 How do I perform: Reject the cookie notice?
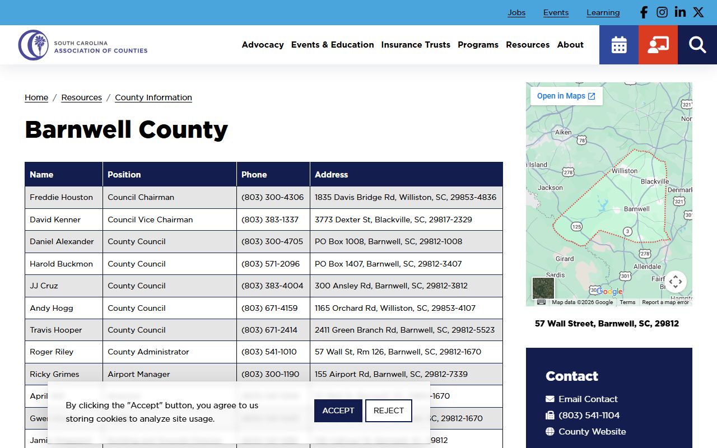[x=389, y=410]
